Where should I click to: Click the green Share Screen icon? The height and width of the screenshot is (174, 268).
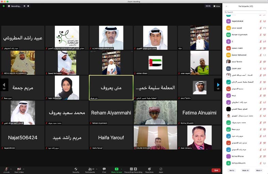pyautogui.click(x=116, y=169)
